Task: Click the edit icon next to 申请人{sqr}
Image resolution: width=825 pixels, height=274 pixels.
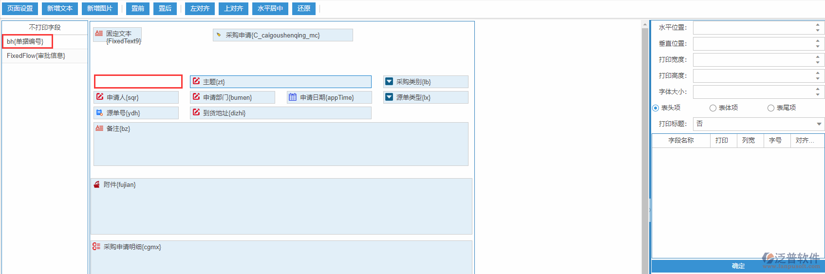Action: click(100, 97)
